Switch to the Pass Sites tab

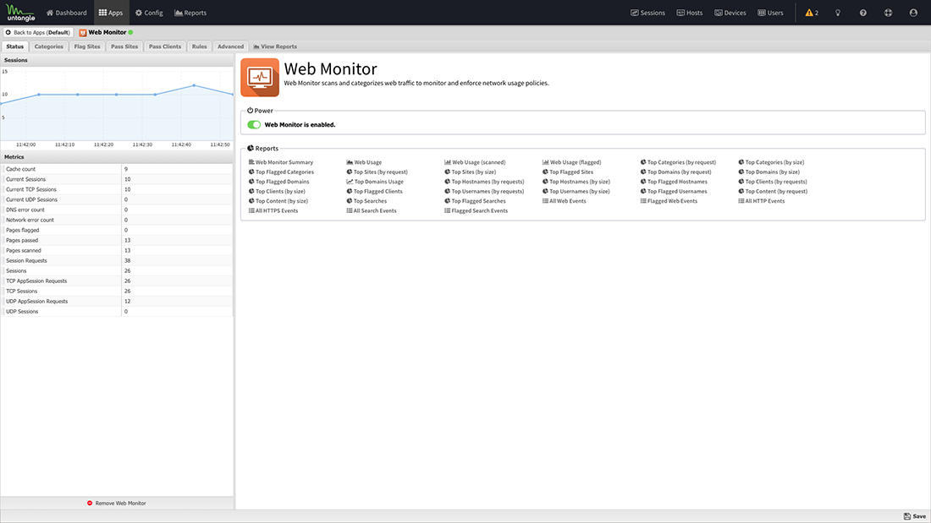[124, 46]
